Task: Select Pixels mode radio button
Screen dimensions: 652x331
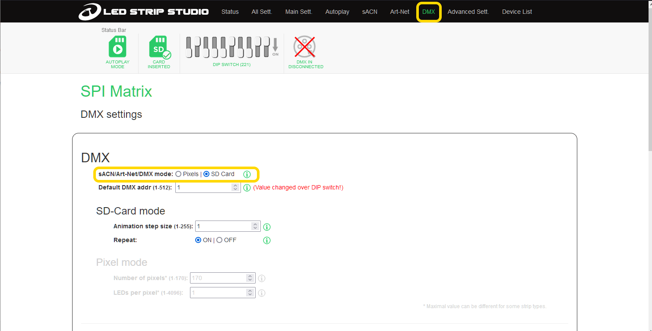Action: click(178, 174)
